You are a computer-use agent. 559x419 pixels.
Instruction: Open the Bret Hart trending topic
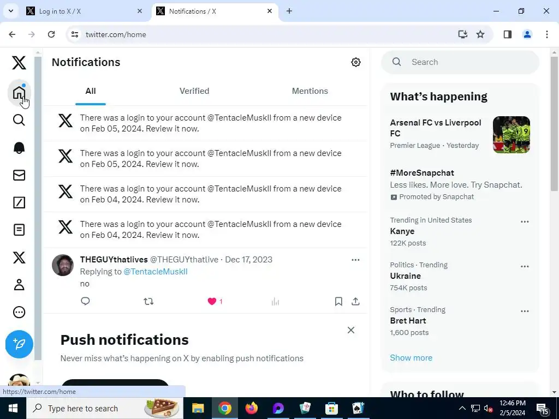[408, 321]
